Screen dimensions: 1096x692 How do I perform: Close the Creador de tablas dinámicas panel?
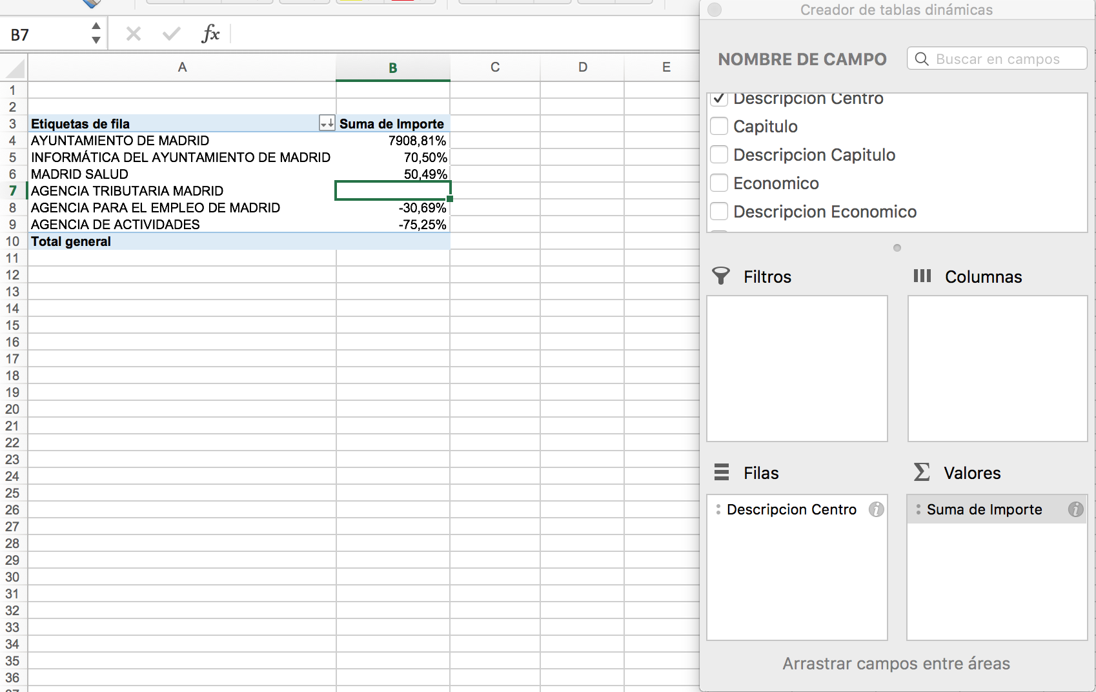[715, 10]
